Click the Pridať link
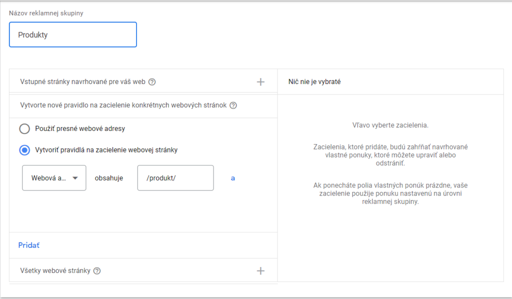Screen dimensions: 512x299 tap(28, 245)
